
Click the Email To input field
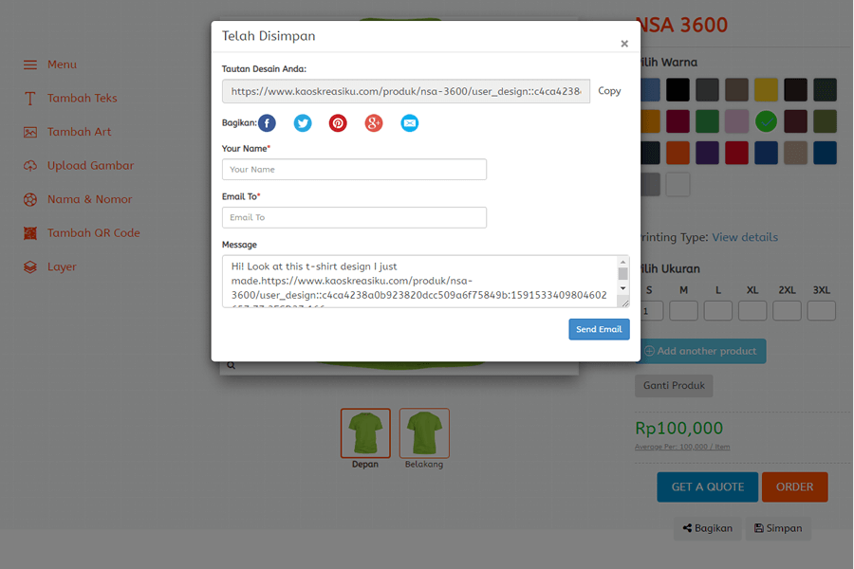(x=354, y=217)
